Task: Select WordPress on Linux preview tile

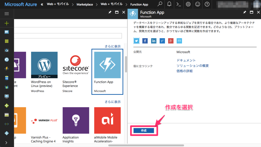Action: coord(44,72)
